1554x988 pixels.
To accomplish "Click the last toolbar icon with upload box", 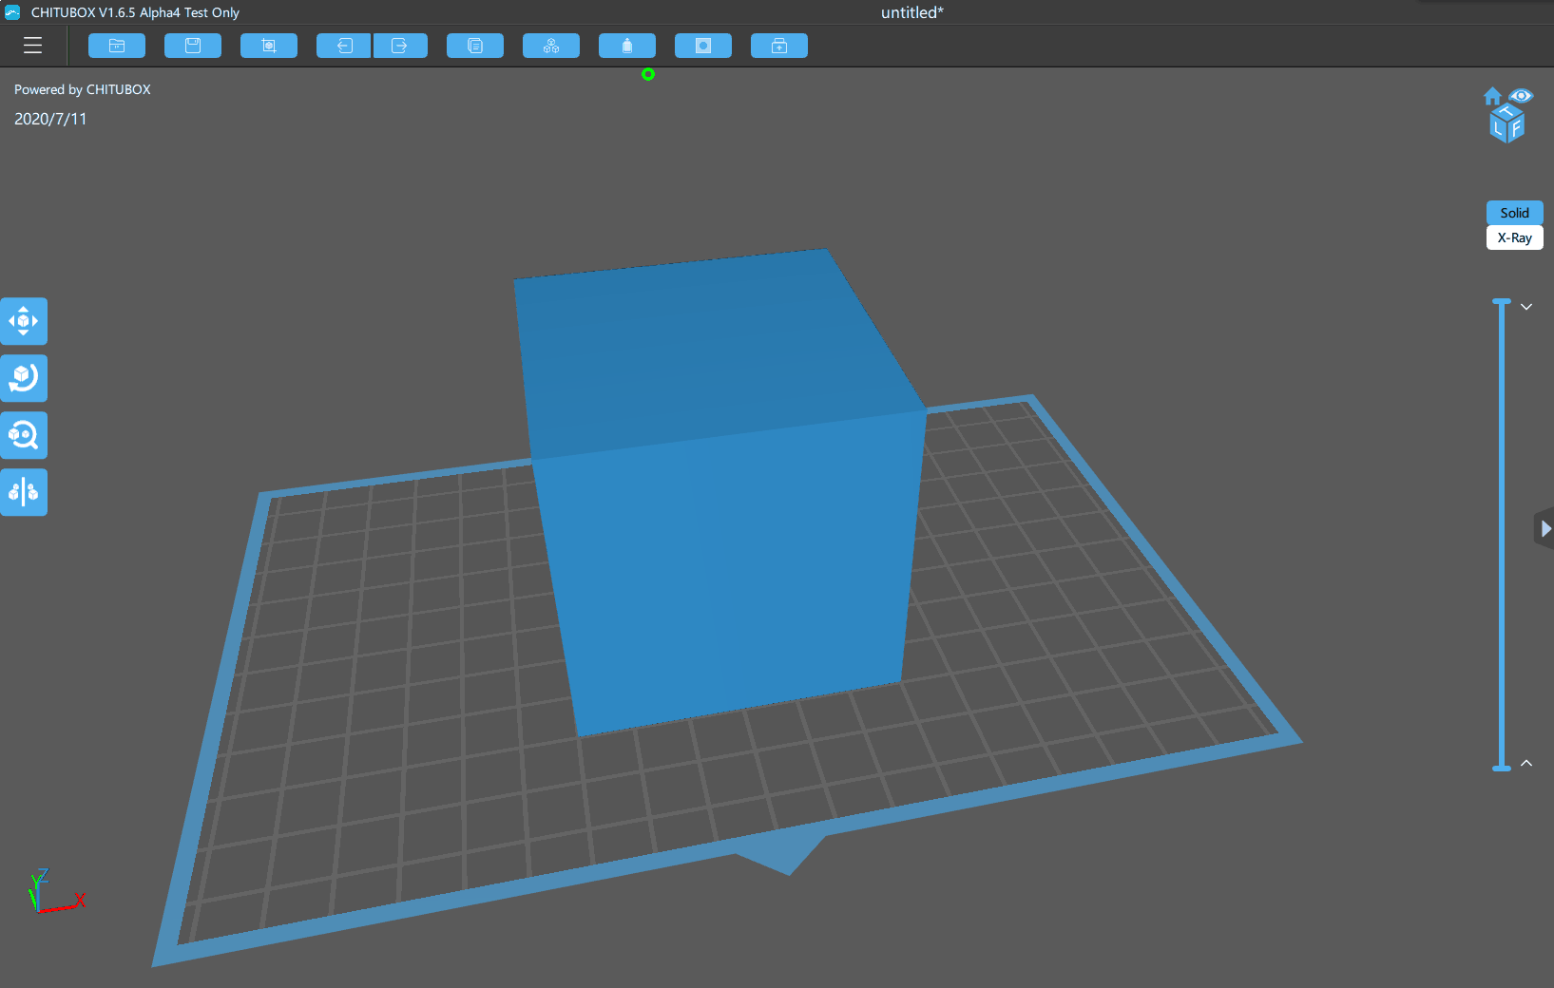I will (779, 46).
